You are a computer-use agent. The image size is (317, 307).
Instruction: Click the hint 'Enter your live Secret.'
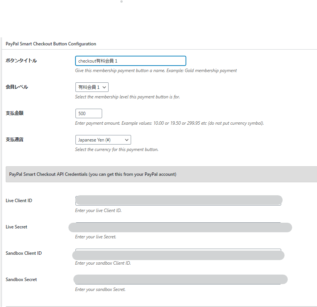(x=96, y=237)
